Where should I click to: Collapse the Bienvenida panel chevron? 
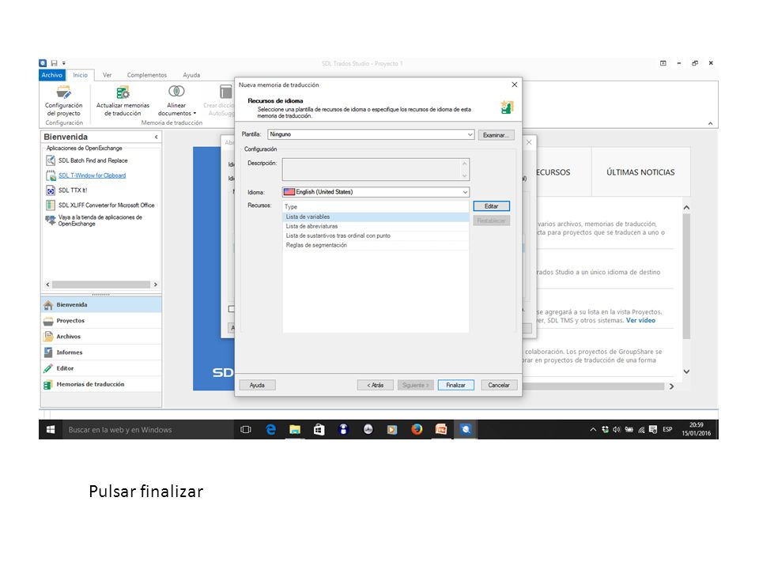pos(157,137)
